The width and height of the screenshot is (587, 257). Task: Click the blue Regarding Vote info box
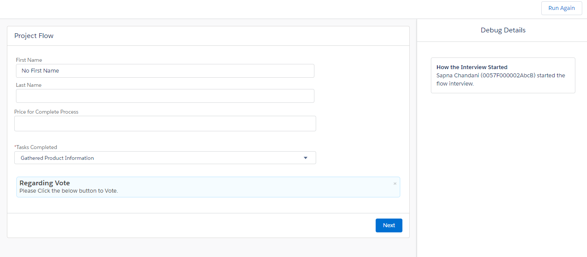click(208, 186)
